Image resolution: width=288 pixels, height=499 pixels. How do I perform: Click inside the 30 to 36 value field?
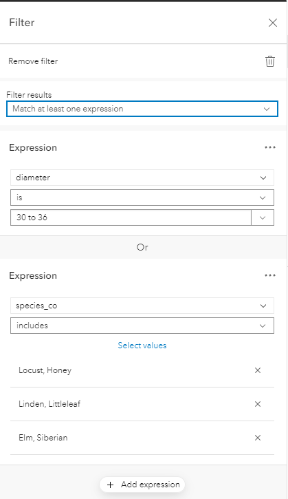point(131,217)
